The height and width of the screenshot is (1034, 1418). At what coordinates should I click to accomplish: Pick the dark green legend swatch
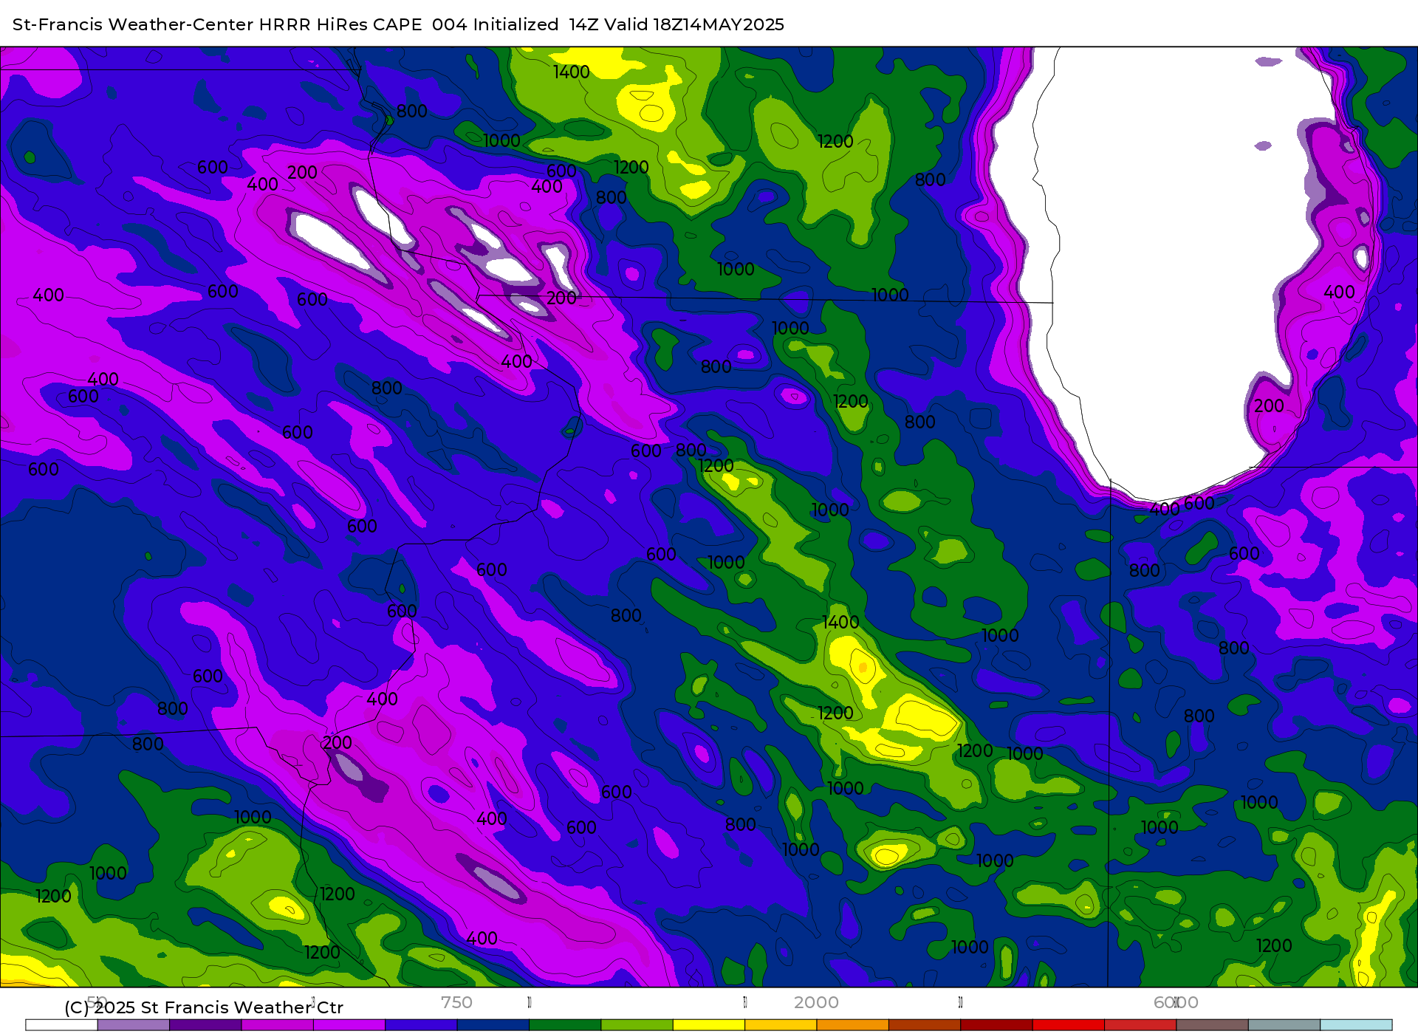(x=565, y=1025)
